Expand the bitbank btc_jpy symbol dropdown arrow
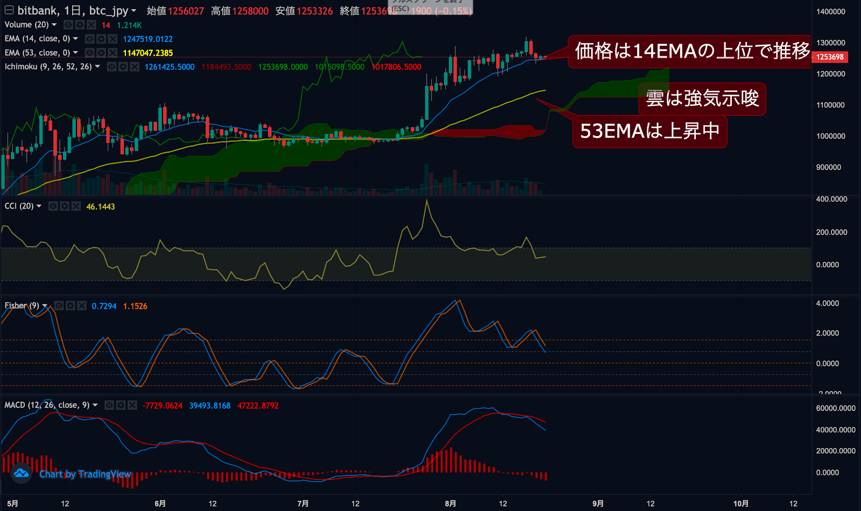Screen dimensions: 861x511 point(133,11)
